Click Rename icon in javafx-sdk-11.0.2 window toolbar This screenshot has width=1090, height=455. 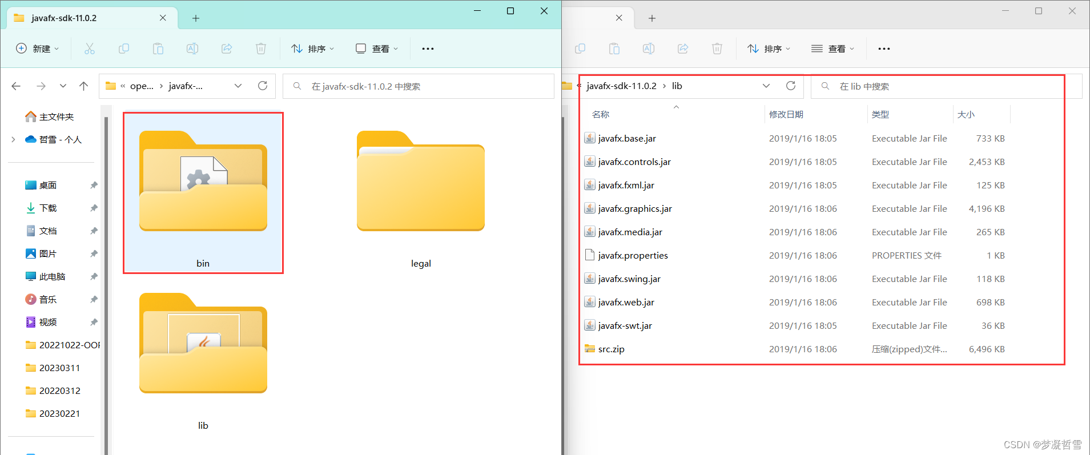[x=192, y=49]
